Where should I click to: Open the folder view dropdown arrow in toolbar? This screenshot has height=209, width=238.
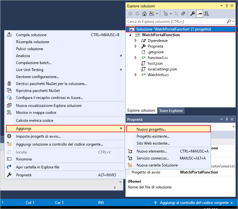point(157,14)
